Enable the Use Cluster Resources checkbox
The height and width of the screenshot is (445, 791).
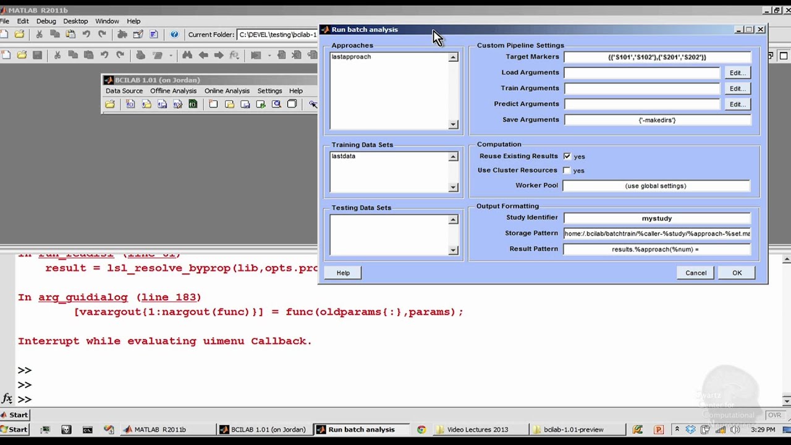pos(567,170)
